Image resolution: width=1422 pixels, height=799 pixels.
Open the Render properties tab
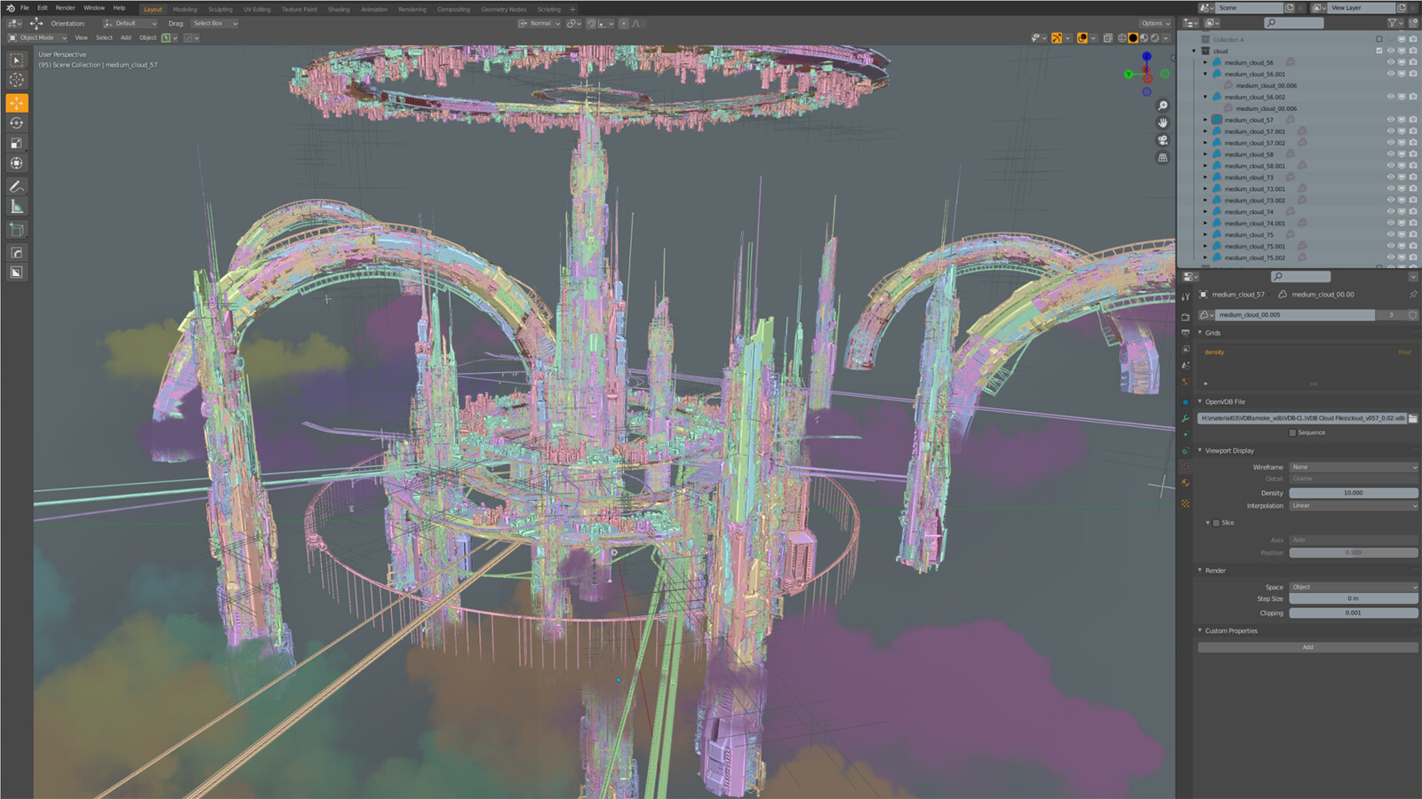click(x=1186, y=317)
